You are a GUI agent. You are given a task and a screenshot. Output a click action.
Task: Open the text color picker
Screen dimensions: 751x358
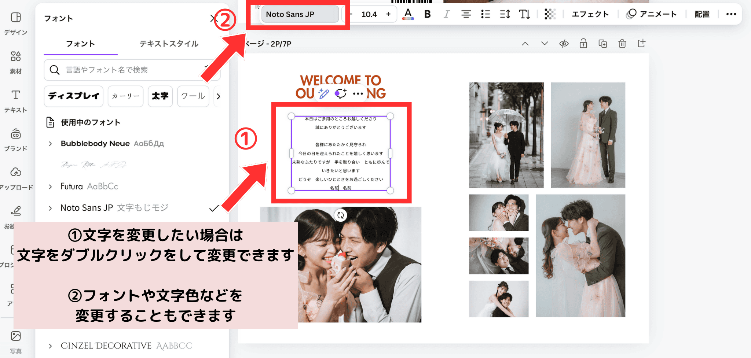(x=408, y=14)
